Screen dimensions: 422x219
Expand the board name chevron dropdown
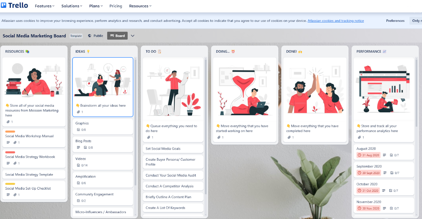coord(132,36)
